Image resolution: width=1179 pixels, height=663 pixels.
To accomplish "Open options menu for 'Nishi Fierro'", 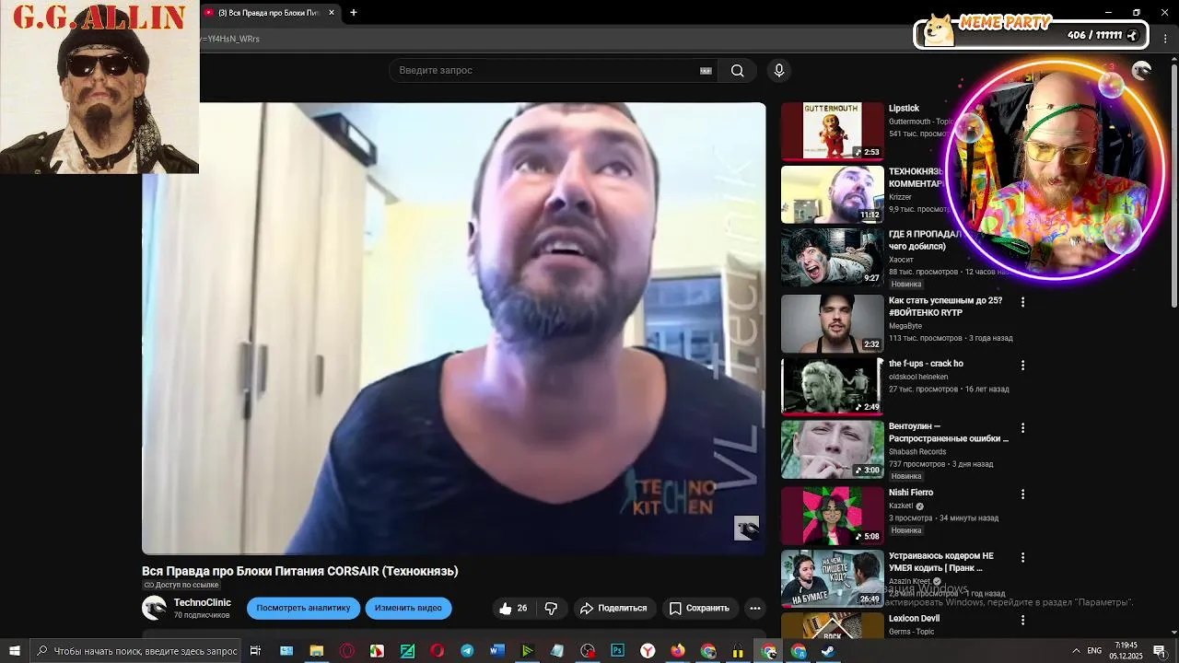I will pos(1021,494).
